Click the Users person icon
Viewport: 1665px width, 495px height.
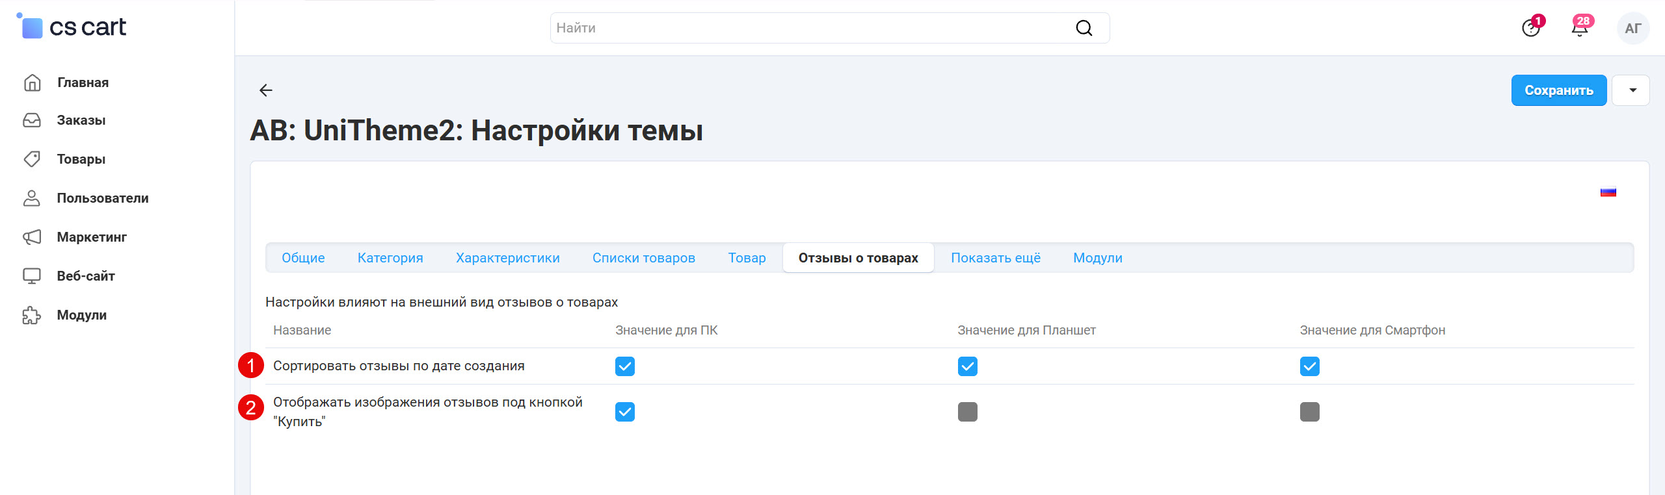pos(32,198)
